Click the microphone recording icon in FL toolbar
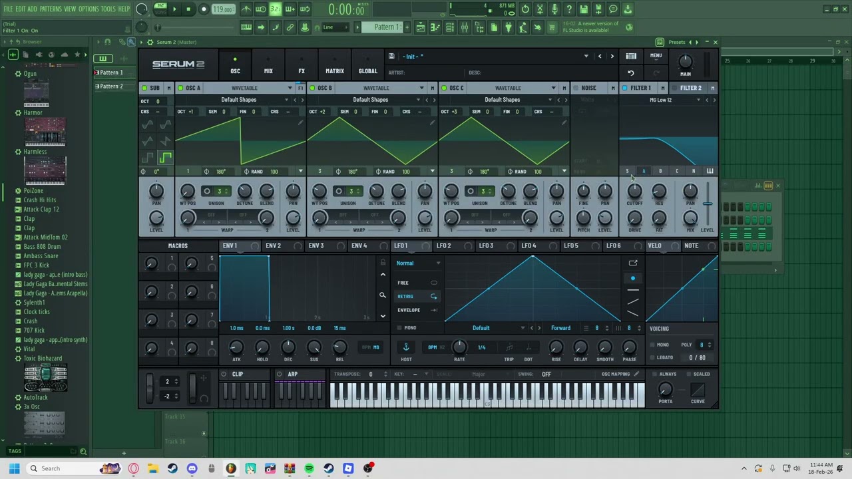Image resolution: width=852 pixels, height=479 pixels. pyautogui.click(x=555, y=9)
